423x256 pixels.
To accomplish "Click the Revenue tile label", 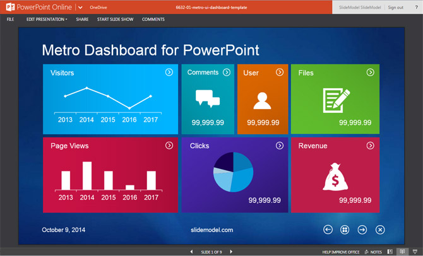I will pos(313,146).
